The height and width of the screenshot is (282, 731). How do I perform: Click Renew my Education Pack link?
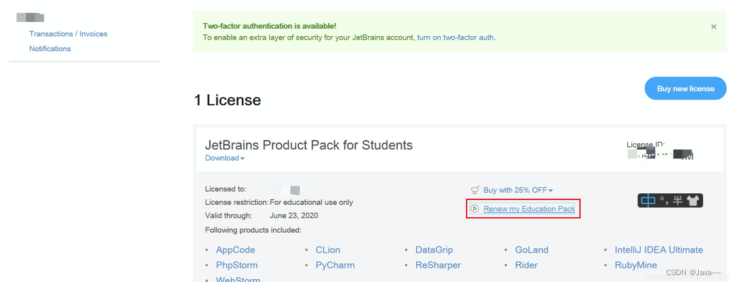(x=529, y=209)
